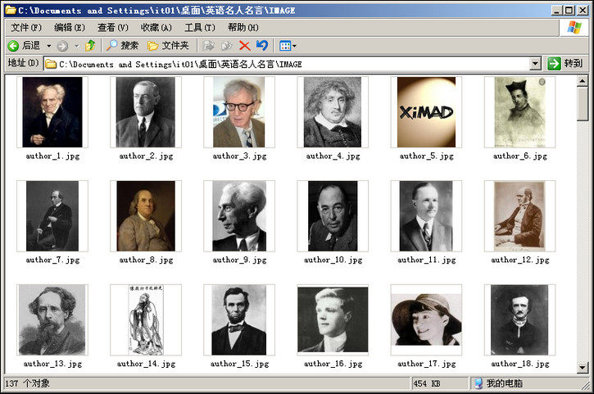This screenshot has width=594, height=394.
Task: Click the 我的电脑 status bar icon
Action: 478,383
